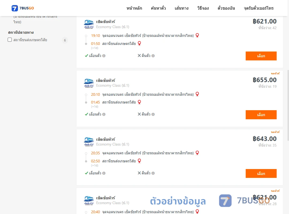Click the เชิดชัยทัวร์ bus logo on 19:10 trip
The height and width of the screenshot is (214, 289).
(89, 24)
